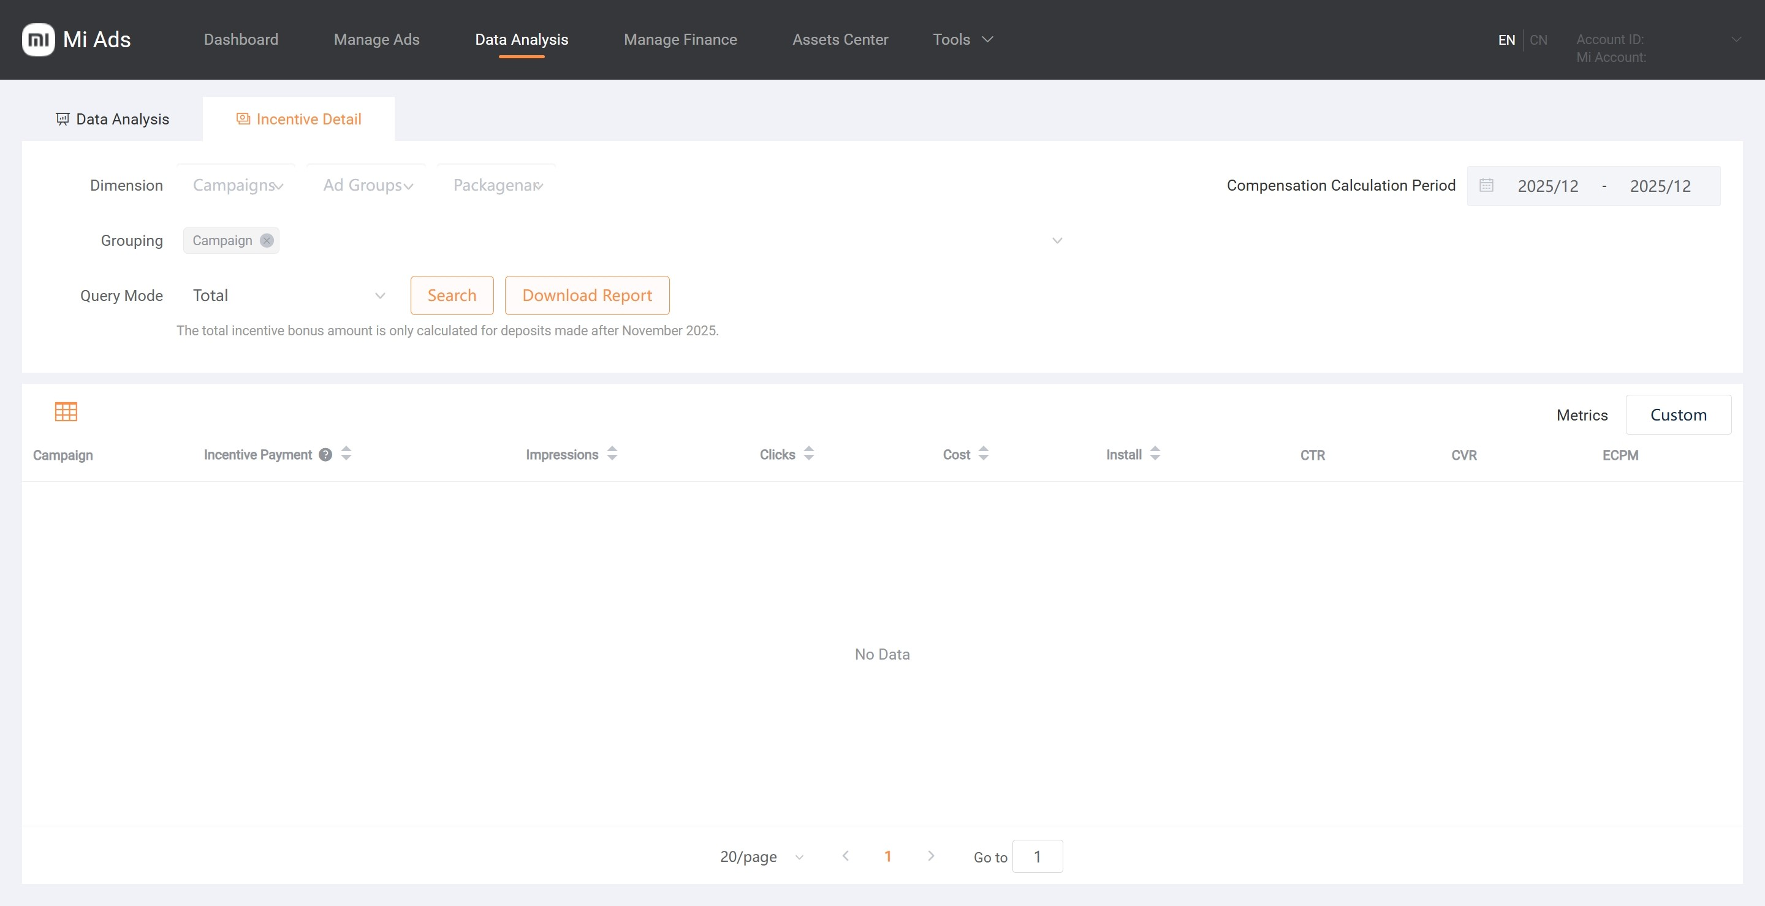Switch language to CN
Image resolution: width=1765 pixels, height=906 pixels.
pyautogui.click(x=1538, y=40)
